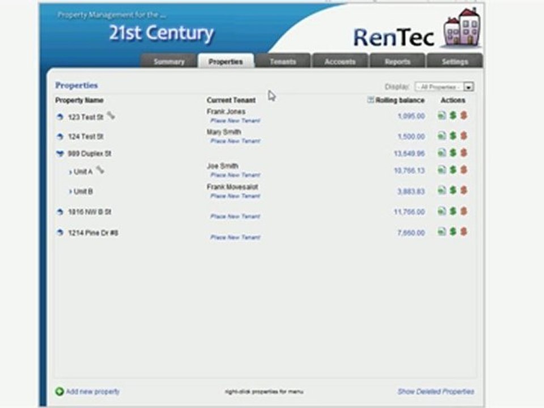The image size is (544, 408).
Task: Open the ledger icon for 1816 NW B St
Action: (441, 211)
